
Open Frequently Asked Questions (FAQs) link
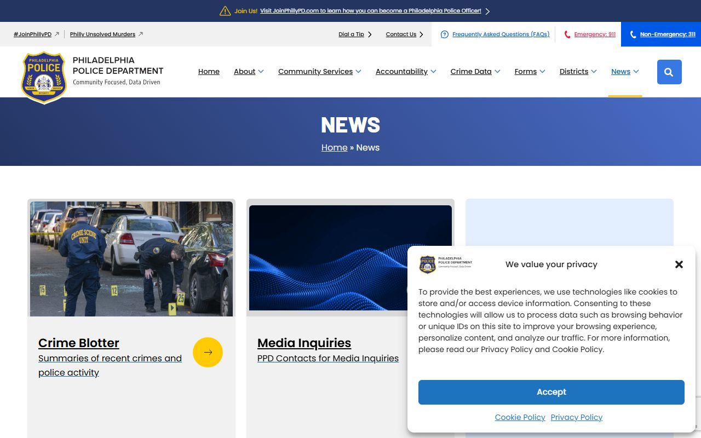pyautogui.click(x=501, y=34)
